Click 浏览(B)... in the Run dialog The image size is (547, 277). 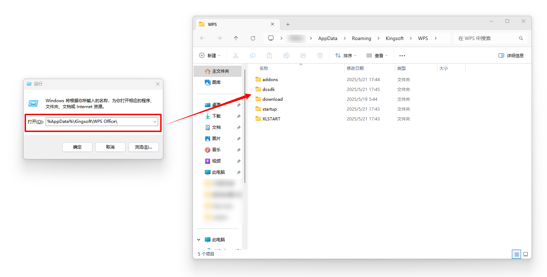[x=143, y=147]
